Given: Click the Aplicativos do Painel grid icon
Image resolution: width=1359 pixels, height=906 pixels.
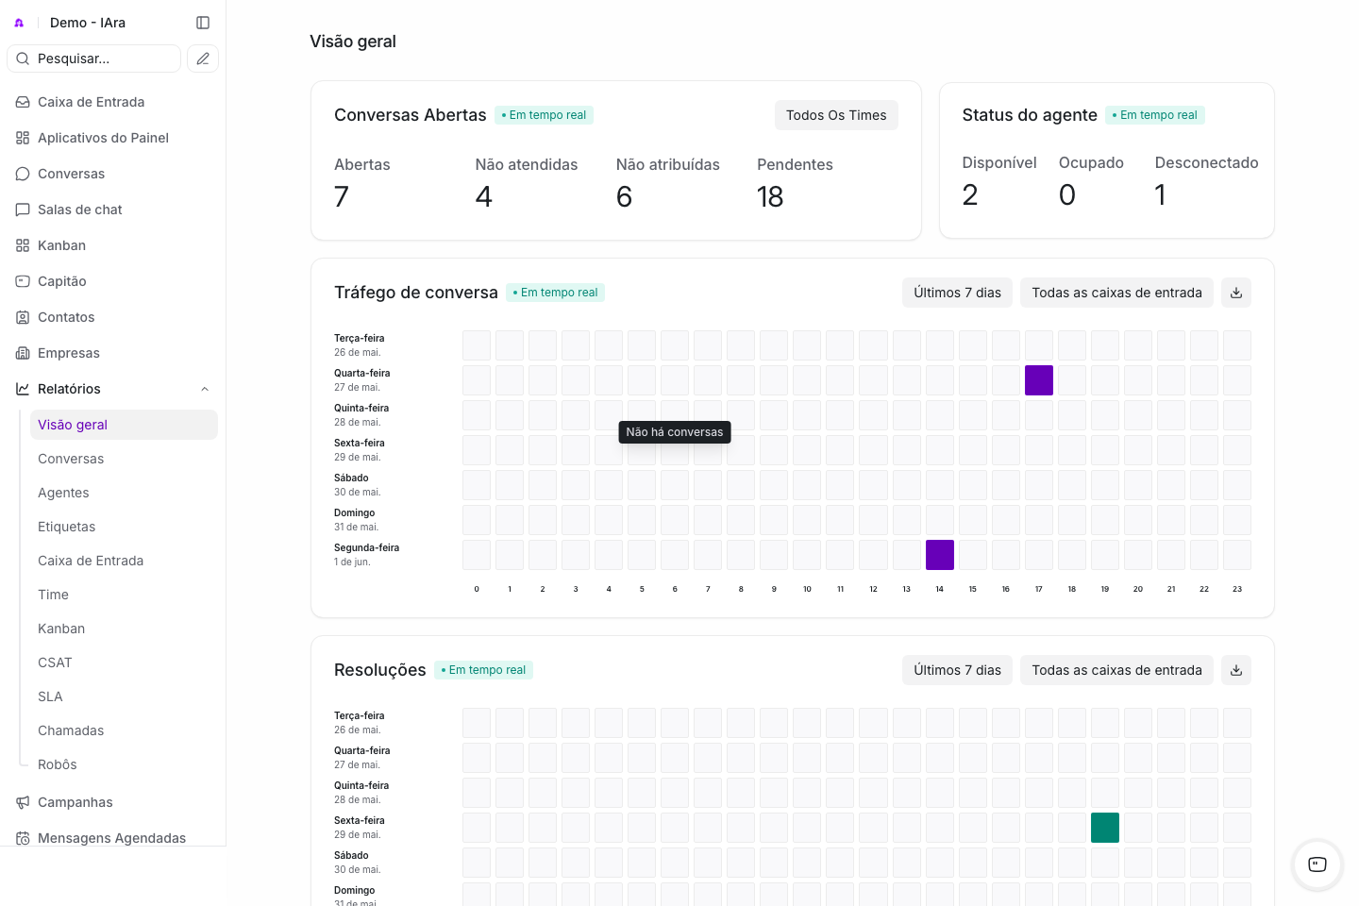Looking at the screenshot, I should (23, 138).
